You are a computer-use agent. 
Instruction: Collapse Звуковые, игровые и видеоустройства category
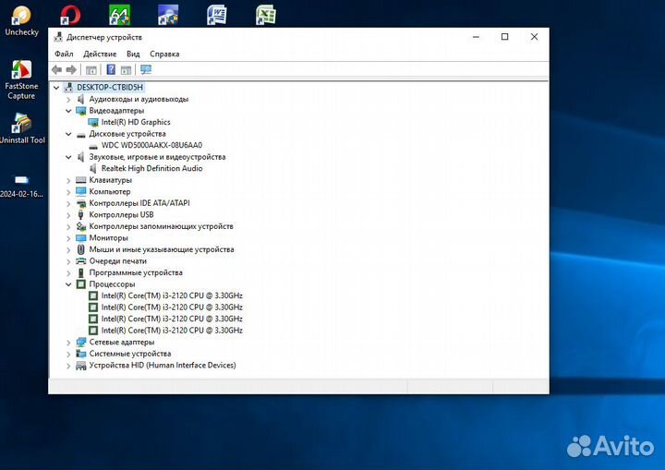tap(68, 157)
